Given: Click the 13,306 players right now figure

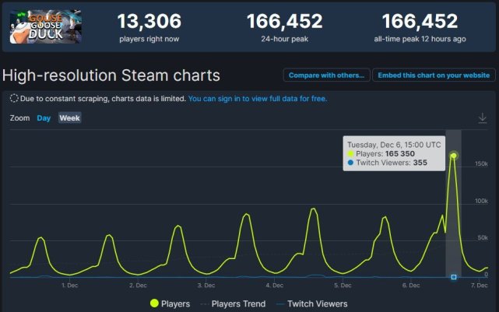Looking at the screenshot, I should (149, 21).
